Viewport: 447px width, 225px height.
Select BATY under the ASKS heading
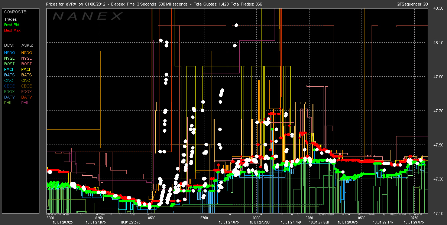pyautogui.click(x=26, y=97)
